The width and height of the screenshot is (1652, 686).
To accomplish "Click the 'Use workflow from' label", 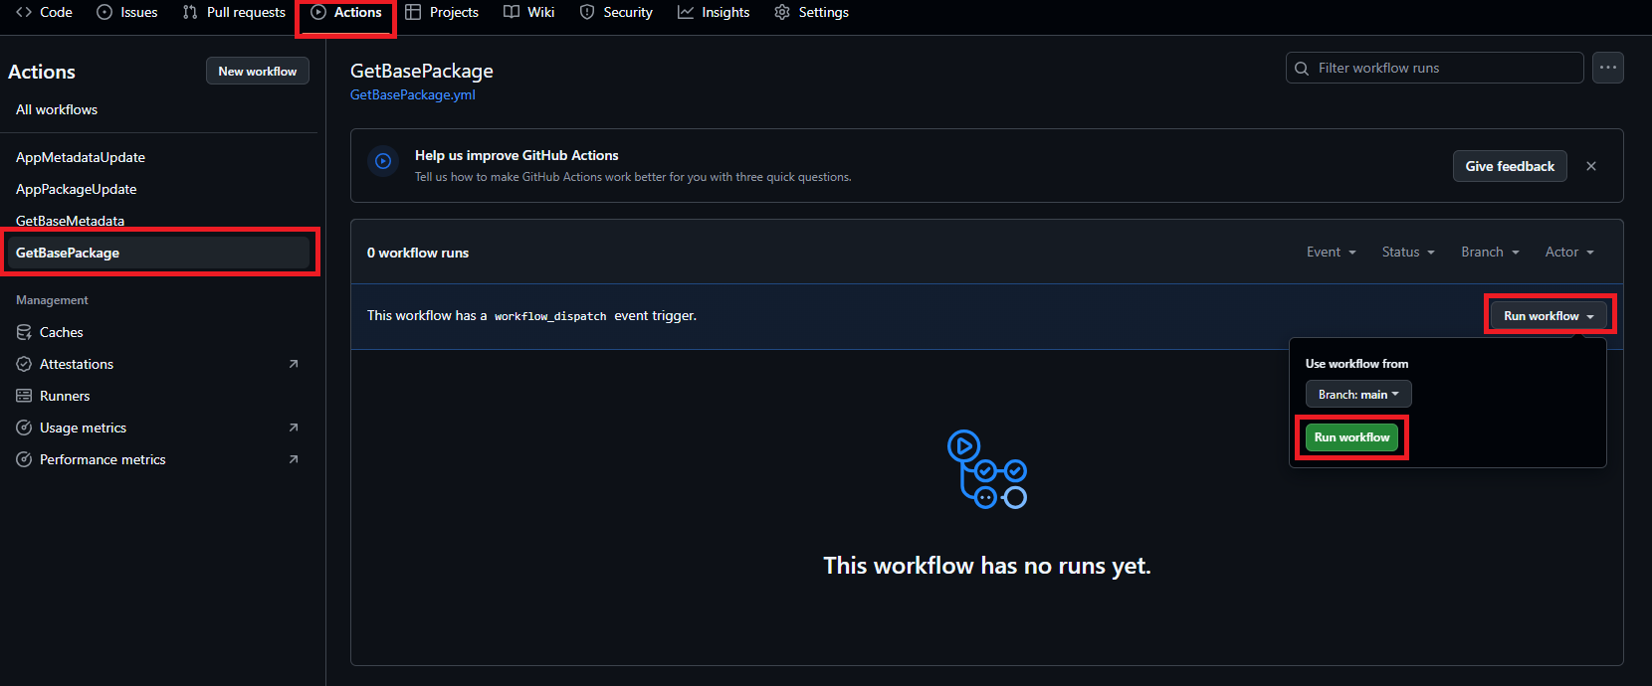I will pyautogui.click(x=1356, y=363).
